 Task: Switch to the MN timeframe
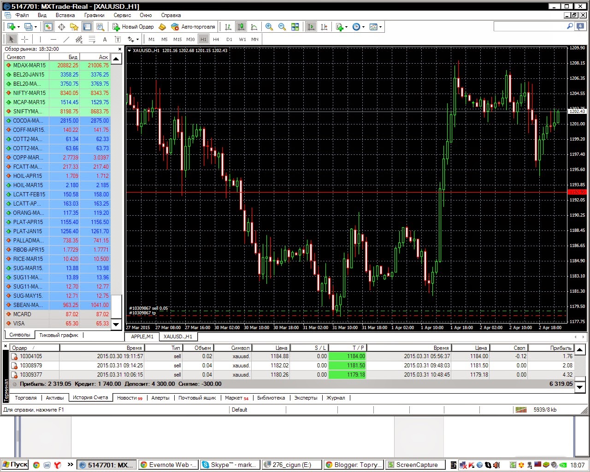[255, 39]
